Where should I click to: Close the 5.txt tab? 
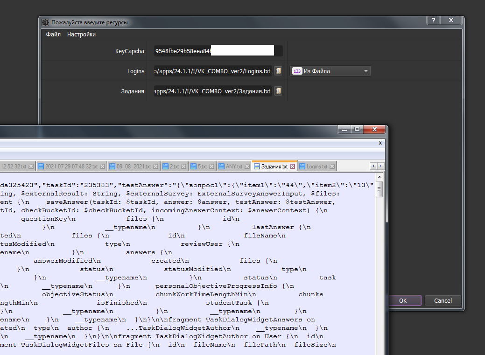[x=211, y=167]
